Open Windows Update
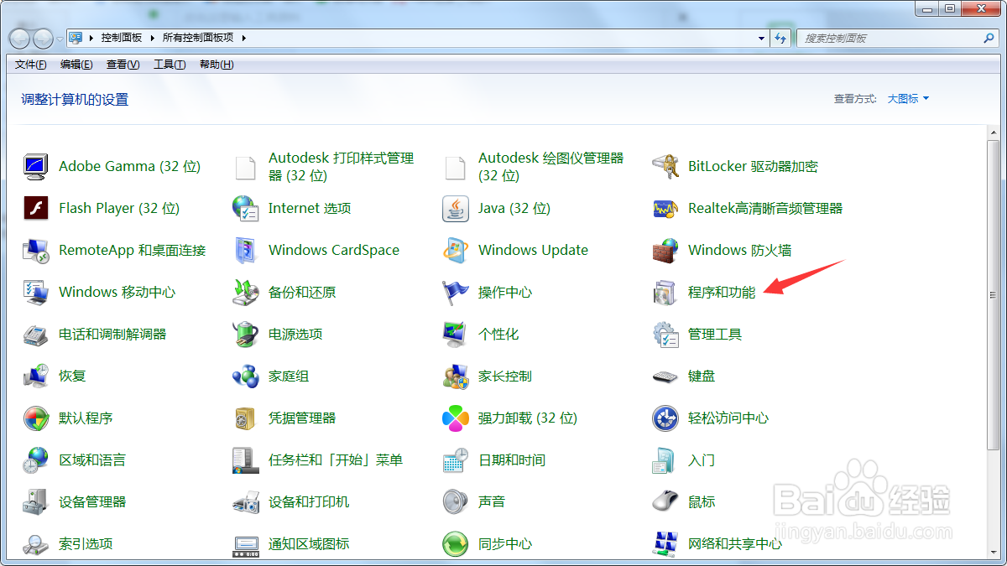 click(533, 250)
